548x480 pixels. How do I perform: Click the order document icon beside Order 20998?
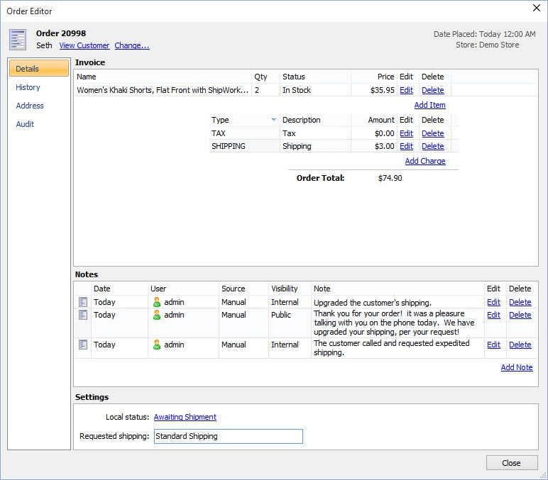tap(18, 39)
